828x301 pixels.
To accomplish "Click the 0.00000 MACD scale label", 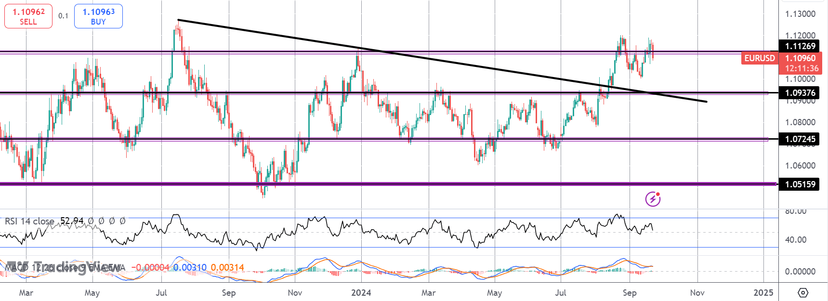I will point(800,272).
